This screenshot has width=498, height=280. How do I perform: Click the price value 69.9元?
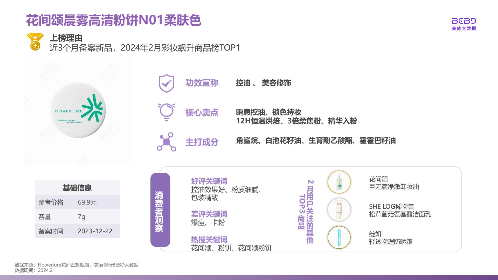point(87,202)
